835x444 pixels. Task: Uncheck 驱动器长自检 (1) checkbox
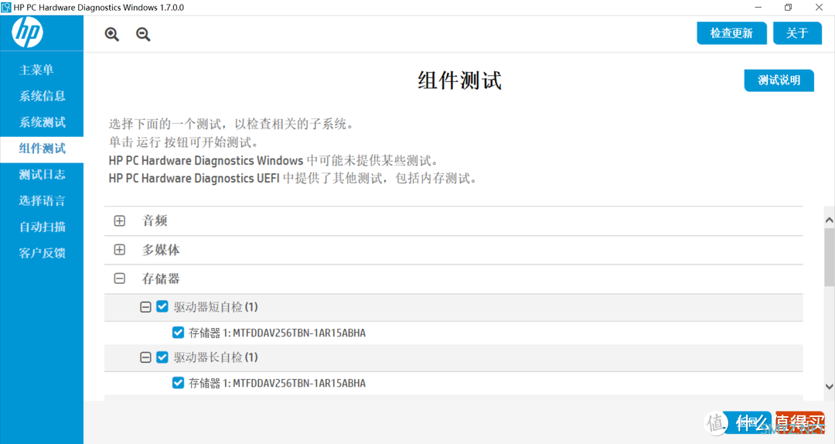click(162, 357)
